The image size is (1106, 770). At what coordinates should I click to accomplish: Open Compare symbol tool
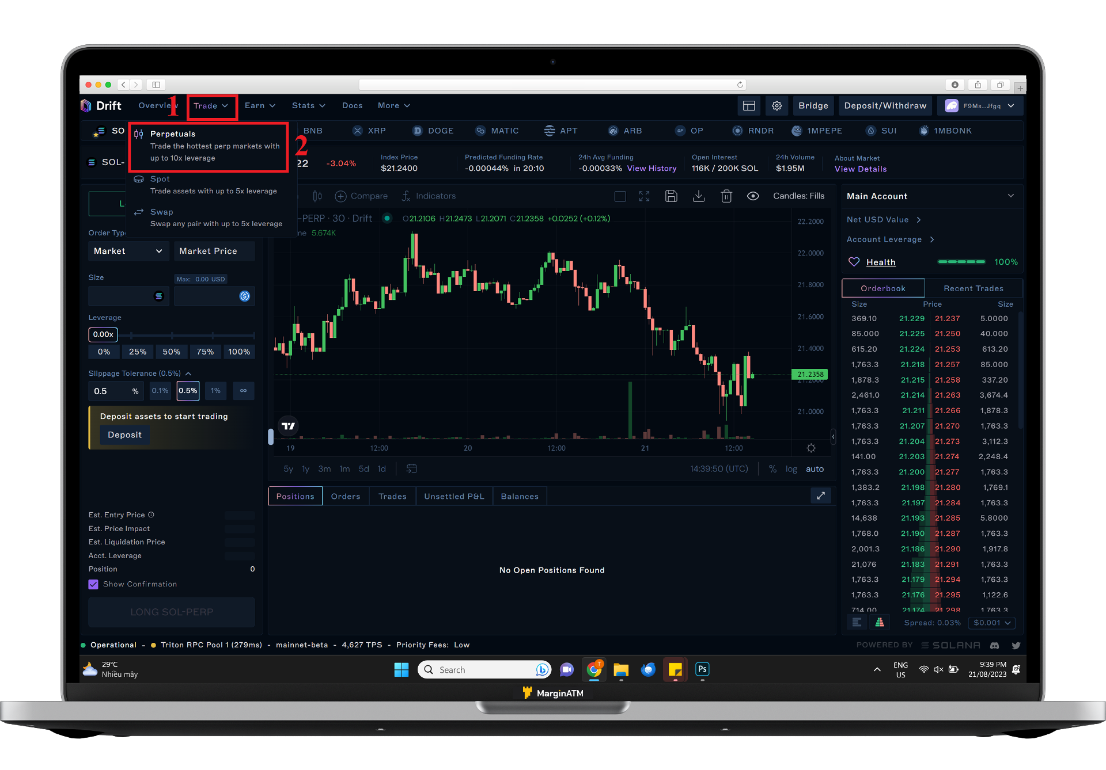pyautogui.click(x=361, y=196)
